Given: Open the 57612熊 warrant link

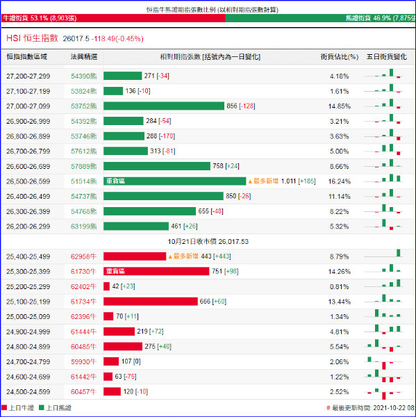Looking at the screenshot, I should pos(84,152).
